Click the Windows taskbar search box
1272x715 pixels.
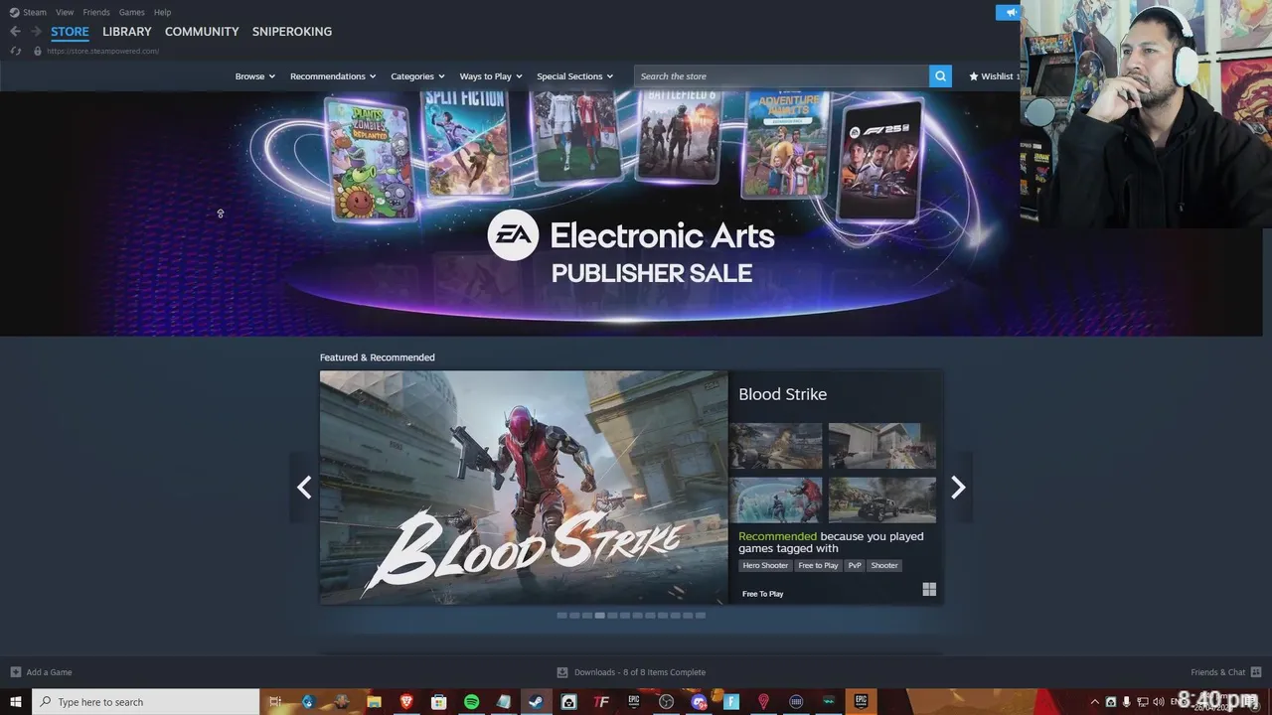click(x=146, y=702)
